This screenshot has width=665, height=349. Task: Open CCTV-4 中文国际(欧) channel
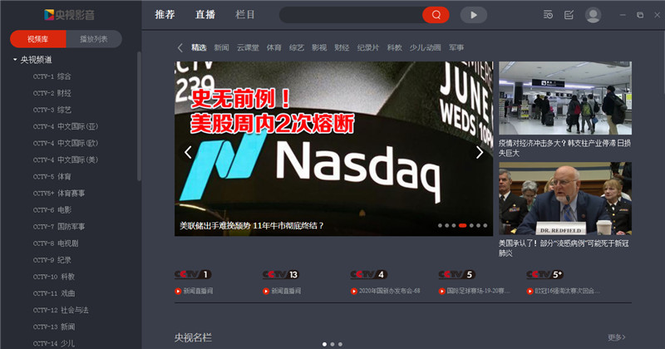click(66, 143)
